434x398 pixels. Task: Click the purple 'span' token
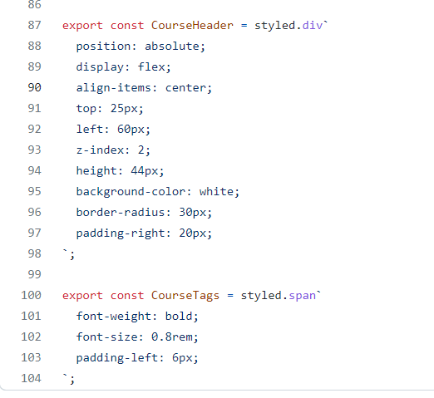[303, 296]
